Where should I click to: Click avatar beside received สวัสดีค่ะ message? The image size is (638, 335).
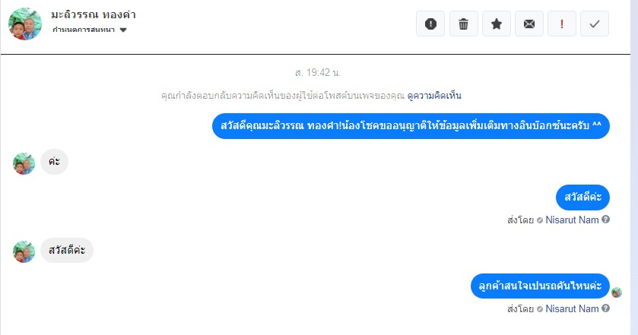(24, 251)
